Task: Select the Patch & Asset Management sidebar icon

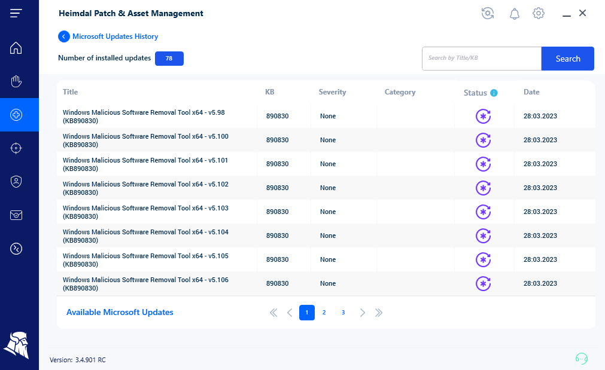Action: (16, 115)
